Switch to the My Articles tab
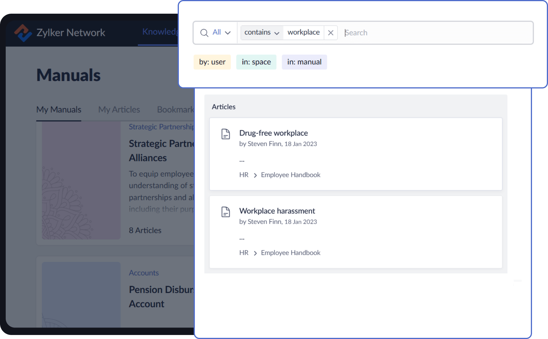Viewport: 548px width, 339px height. [119, 110]
